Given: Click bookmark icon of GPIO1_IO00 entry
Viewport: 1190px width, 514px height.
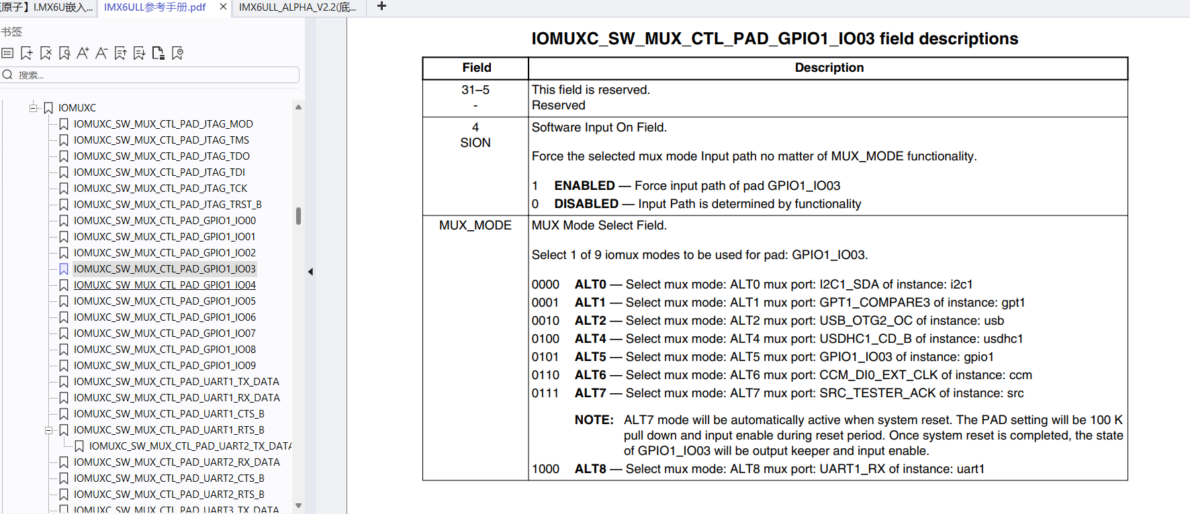Looking at the screenshot, I should click(64, 220).
